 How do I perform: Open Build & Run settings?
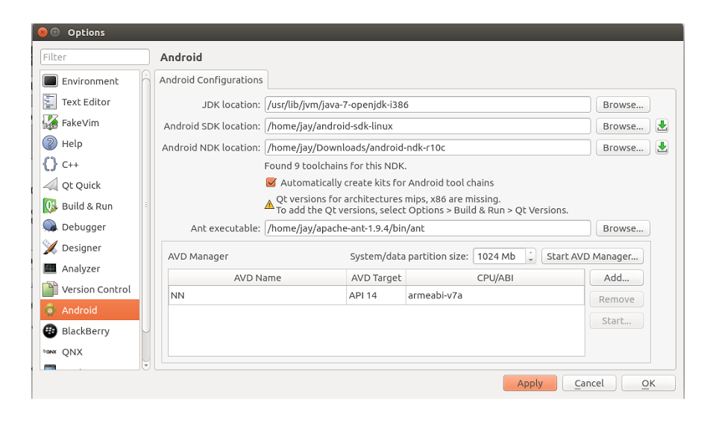90,206
